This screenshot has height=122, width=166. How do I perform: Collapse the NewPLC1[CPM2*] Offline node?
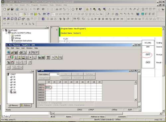(6, 33)
